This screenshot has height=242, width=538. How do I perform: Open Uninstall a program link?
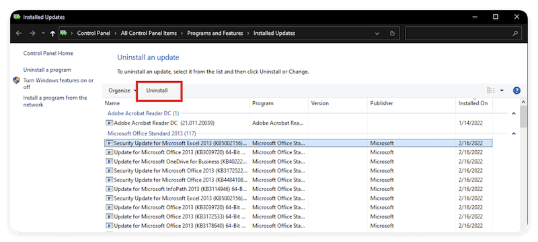[47, 70]
